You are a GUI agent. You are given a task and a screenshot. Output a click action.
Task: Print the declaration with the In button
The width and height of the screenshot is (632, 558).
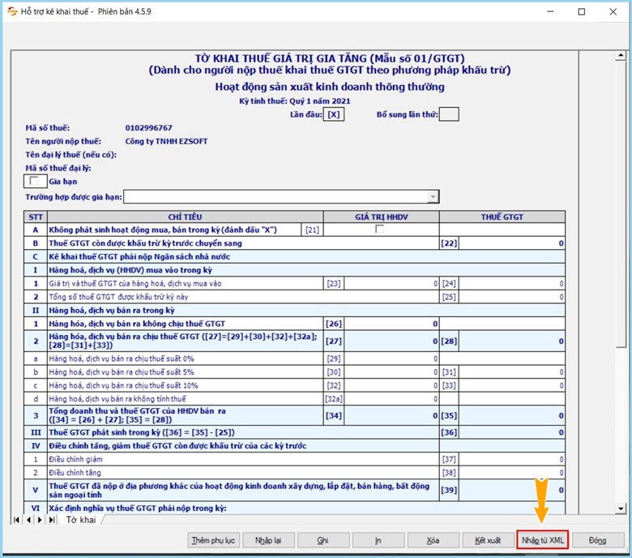tap(378, 540)
